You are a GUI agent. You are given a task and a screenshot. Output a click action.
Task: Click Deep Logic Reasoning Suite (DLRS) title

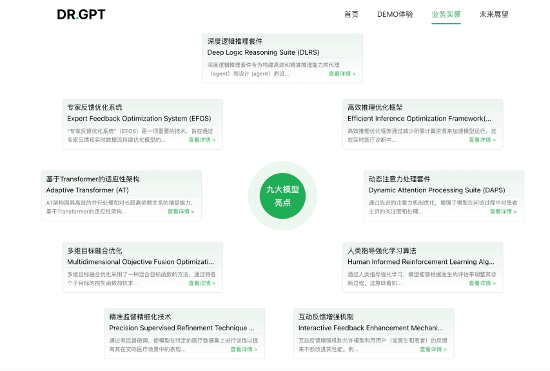point(263,52)
